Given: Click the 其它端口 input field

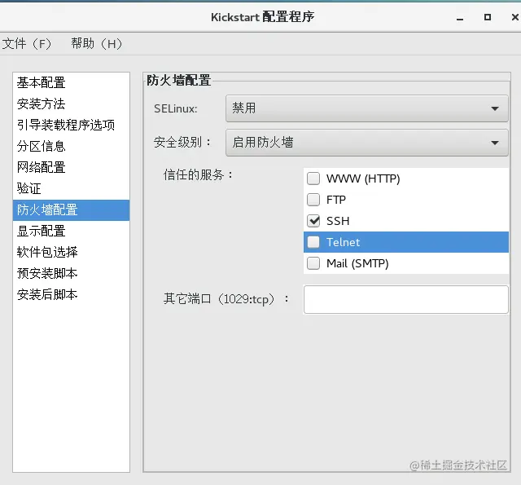Looking at the screenshot, I should click(x=405, y=299).
